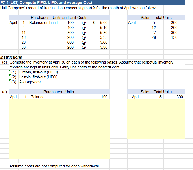Click purchase date 30 cell

click(x=24, y=47)
